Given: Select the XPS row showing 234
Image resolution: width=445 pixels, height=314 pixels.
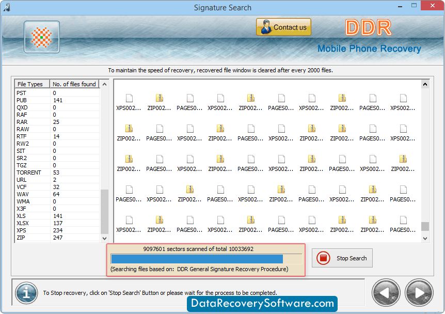Looking at the screenshot, I should click(x=57, y=230).
